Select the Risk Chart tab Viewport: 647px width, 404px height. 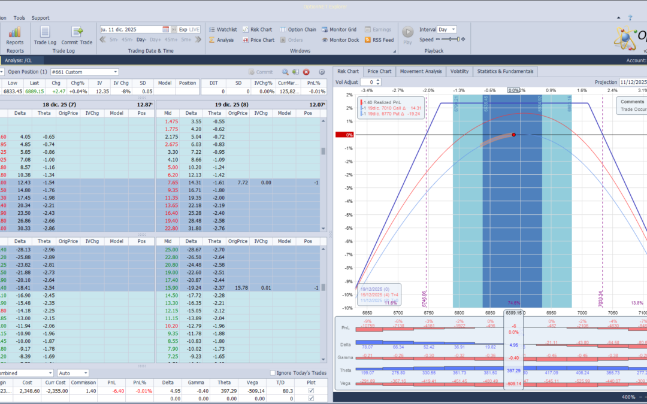coord(348,71)
